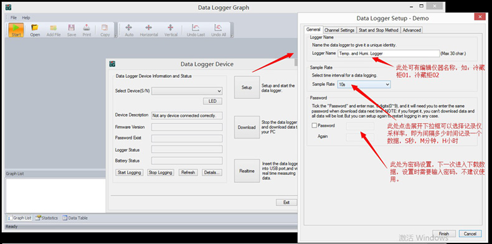Screen dimensions: 492x244
Task: Click the Copy toolbar icon
Action: 105,30
